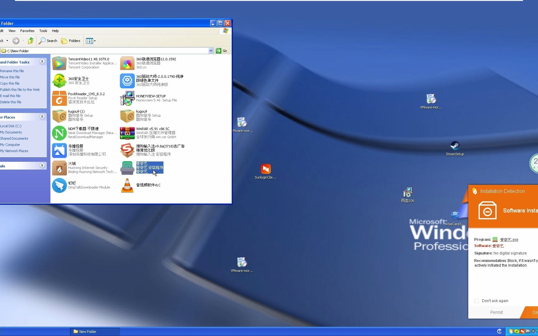The width and height of the screenshot is (538, 336).
Task: Click E-mail this file link
Action: (10, 96)
